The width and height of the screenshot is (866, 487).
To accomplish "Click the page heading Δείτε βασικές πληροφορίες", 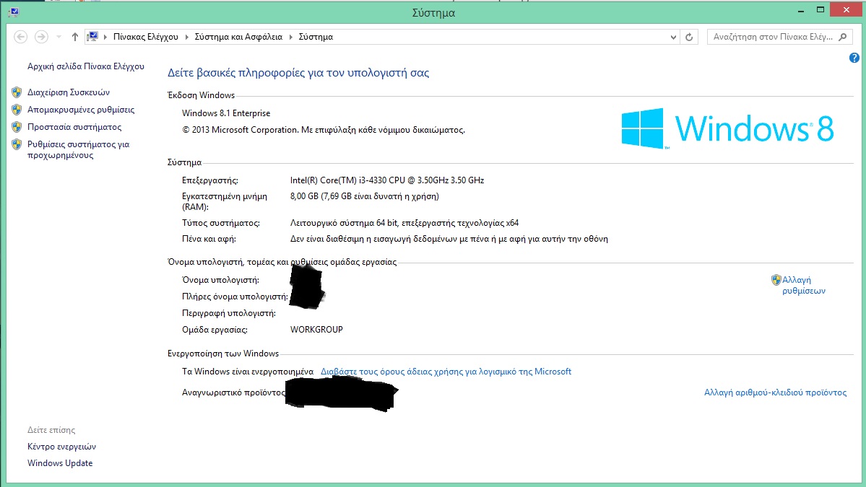I will coord(298,73).
